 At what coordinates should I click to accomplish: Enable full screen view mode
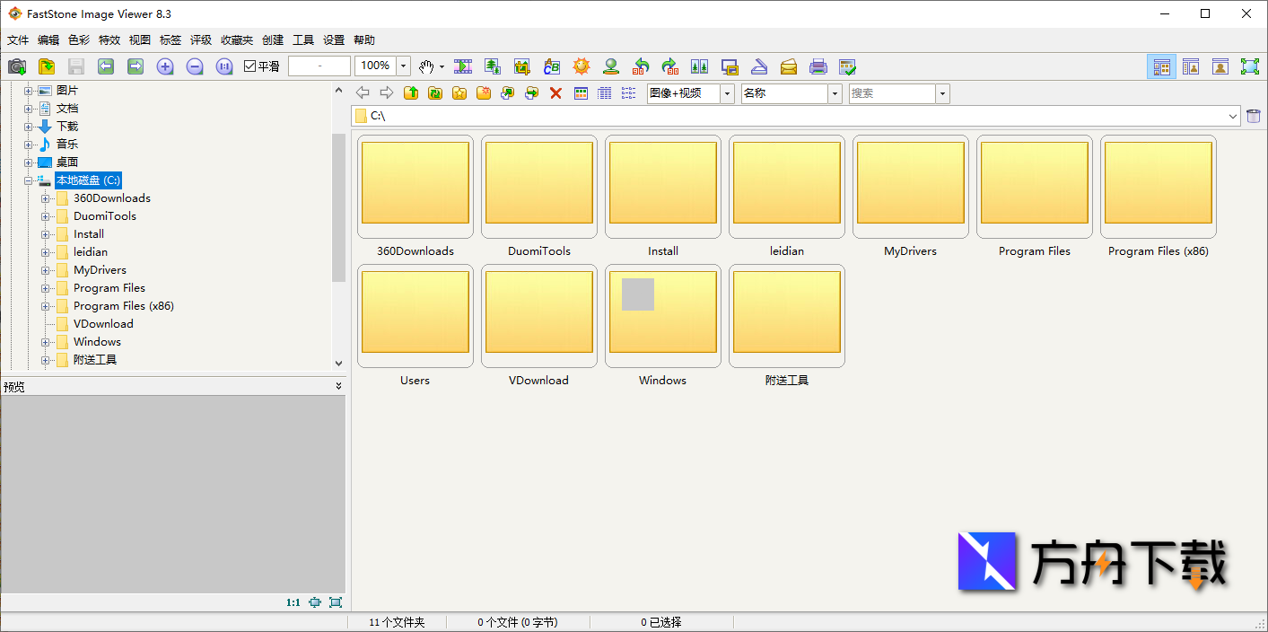click(x=1250, y=66)
